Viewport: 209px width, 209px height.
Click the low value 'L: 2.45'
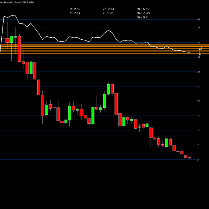[108, 13]
